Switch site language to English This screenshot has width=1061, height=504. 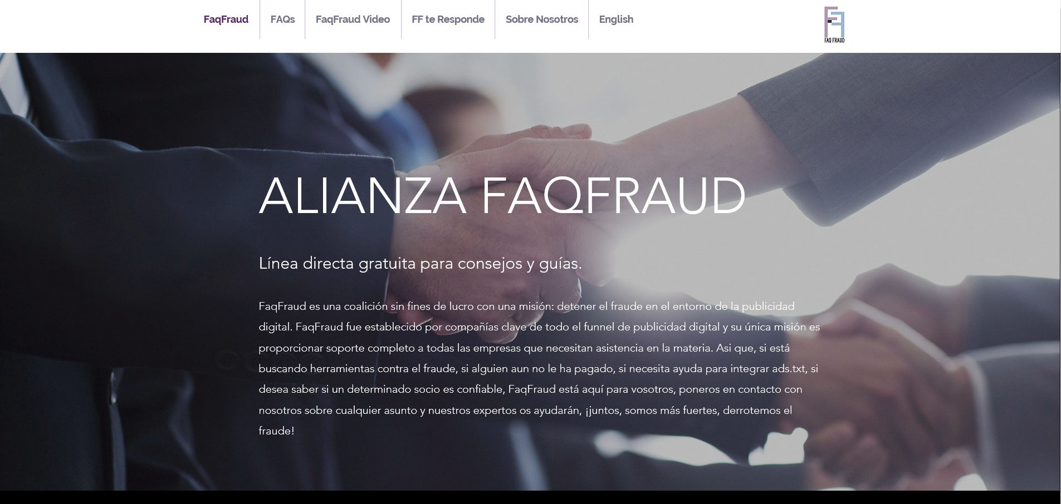[616, 19]
